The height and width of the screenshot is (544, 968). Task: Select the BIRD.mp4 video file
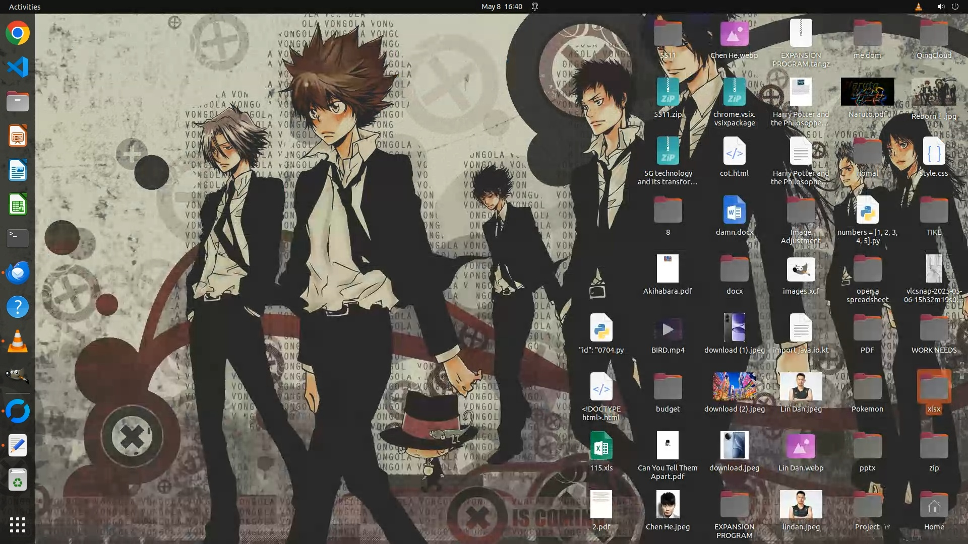[x=668, y=329]
